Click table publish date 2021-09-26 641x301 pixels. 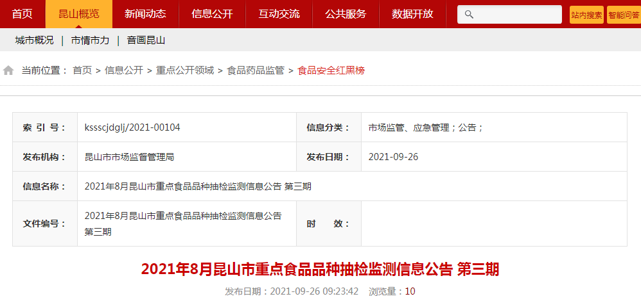tap(393, 157)
